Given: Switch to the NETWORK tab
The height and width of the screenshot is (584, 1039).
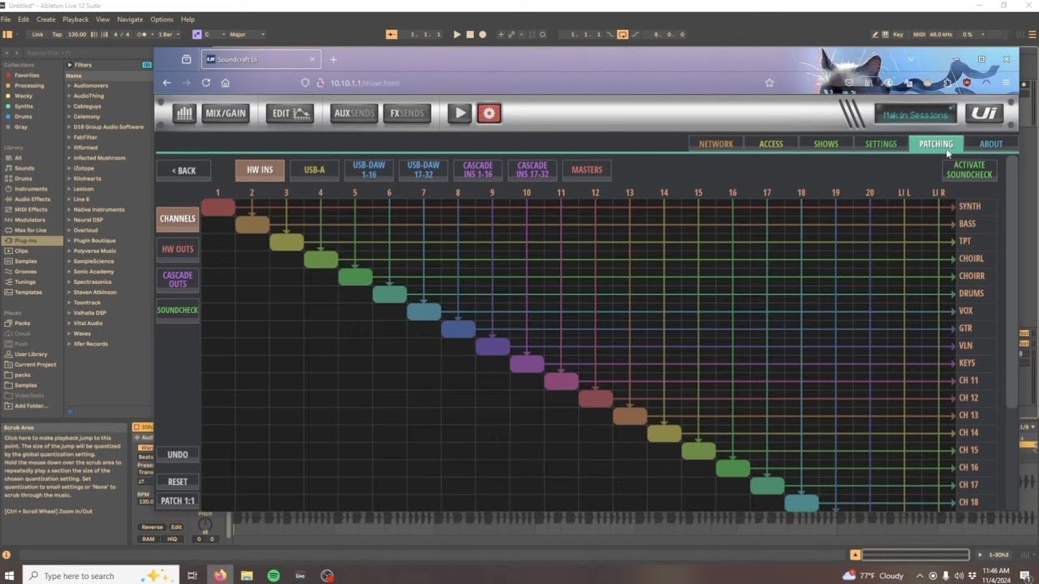Looking at the screenshot, I should [716, 144].
